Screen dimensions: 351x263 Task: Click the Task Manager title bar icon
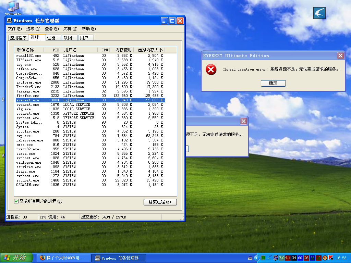tap(9, 21)
